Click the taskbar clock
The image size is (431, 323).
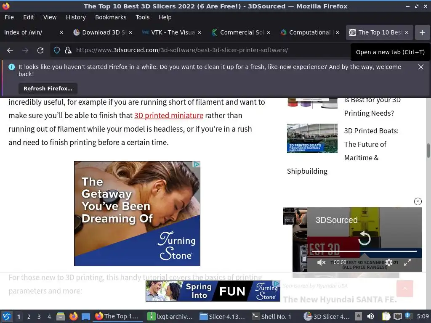[423, 316]
